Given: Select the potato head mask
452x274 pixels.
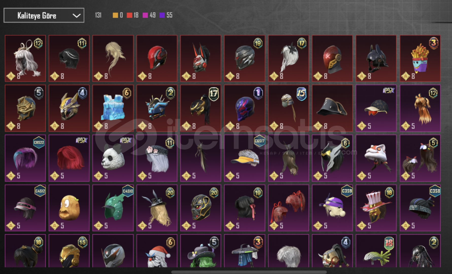Looking at the screenshot, I should [69, 208].
